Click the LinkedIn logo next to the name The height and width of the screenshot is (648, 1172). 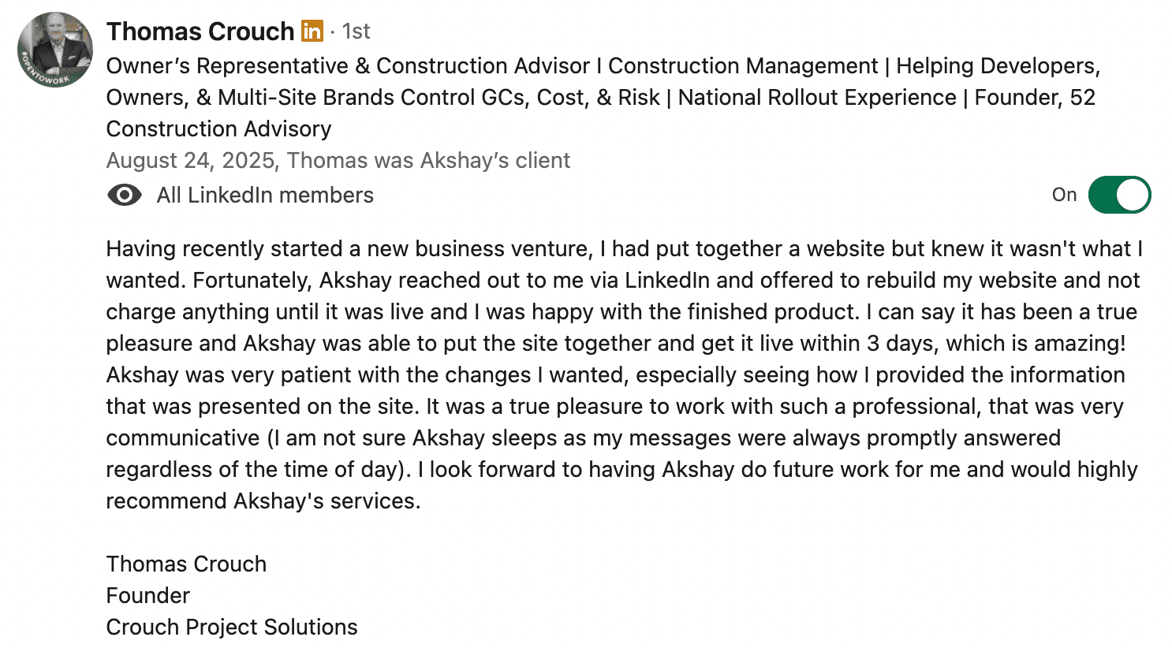click(x=313, y=31)
